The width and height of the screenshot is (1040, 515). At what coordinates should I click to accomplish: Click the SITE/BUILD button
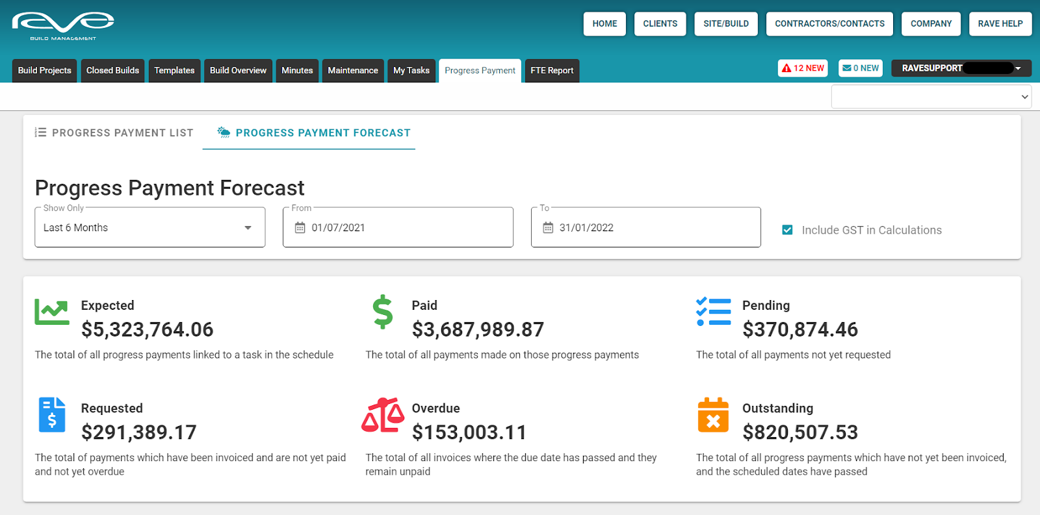(726, 24)
